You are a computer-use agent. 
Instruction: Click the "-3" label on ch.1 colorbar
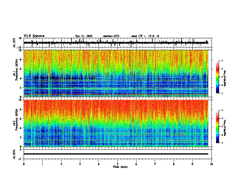[222, 60]
